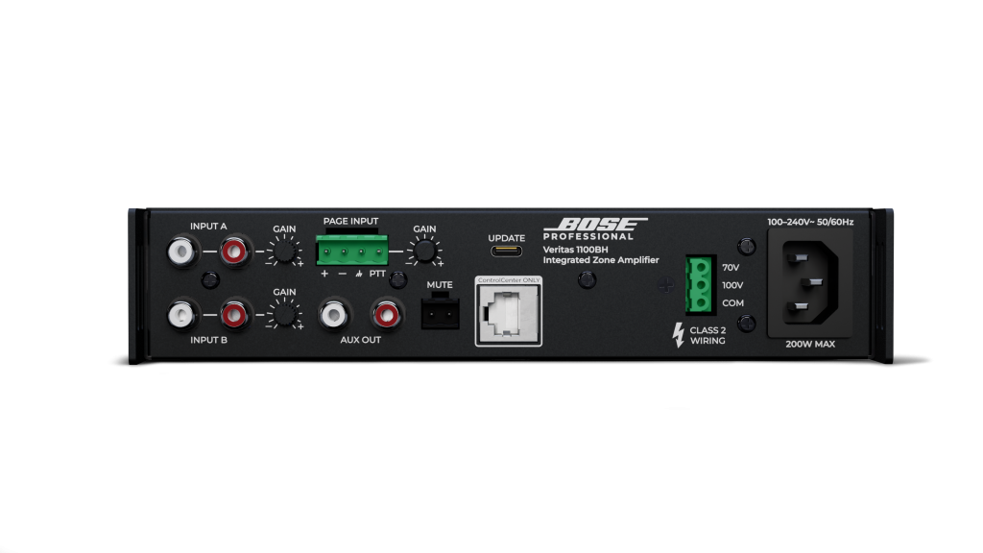Click the UPDATE USB-C port
This screenshot has width=983, height=553.
point(507,252)
